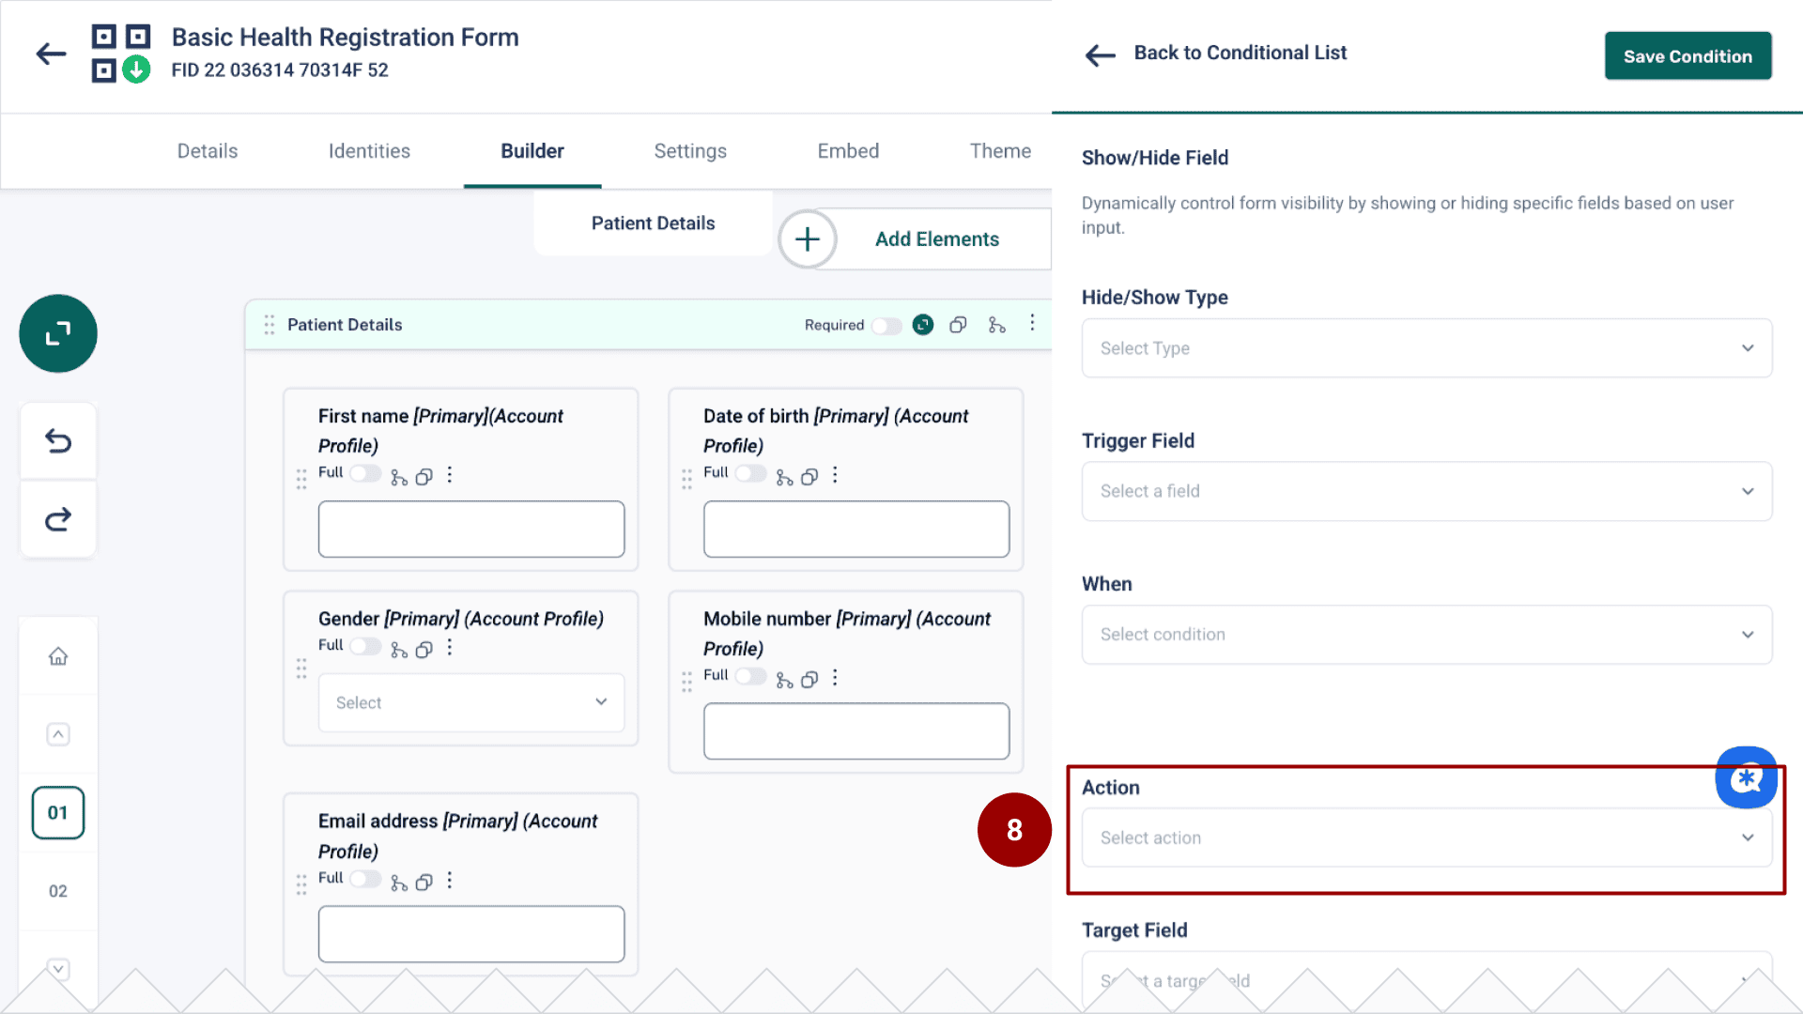The image size is (1803, 1014).
Task: Switch to the Theme tab
Action: tap(1000, 150)
